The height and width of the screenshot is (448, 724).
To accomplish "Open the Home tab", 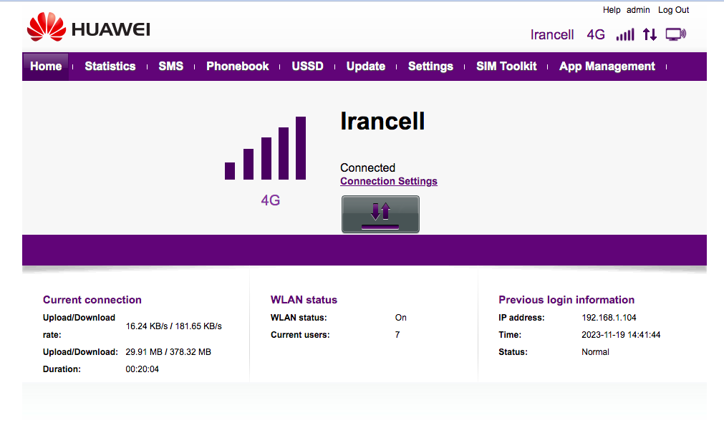I will point(46,67).
